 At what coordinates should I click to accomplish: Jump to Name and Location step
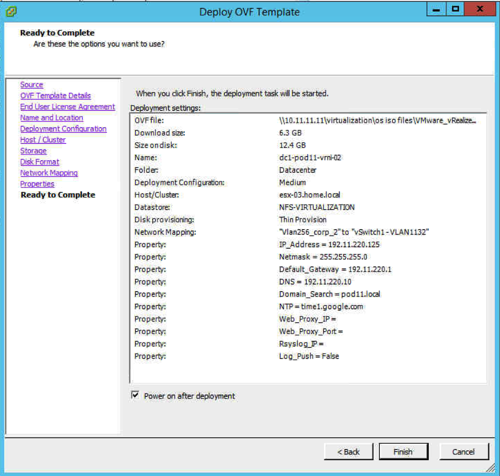52,118
